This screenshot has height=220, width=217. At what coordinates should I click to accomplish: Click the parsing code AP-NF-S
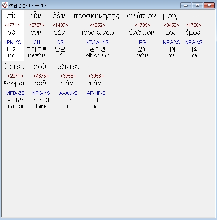tap(96, 93)
